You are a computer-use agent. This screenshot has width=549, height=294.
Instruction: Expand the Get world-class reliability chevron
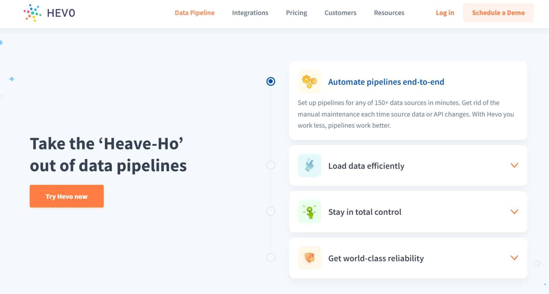coord(514,258)
